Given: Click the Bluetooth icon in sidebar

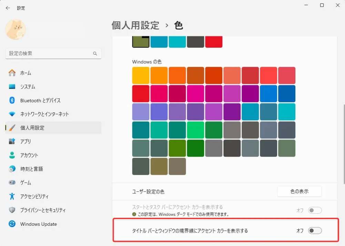Looking at the screenshot, I should 12,100.
